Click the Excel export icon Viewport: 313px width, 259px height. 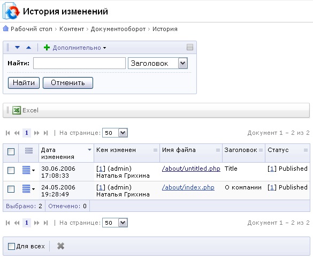(x=17, y=110)
